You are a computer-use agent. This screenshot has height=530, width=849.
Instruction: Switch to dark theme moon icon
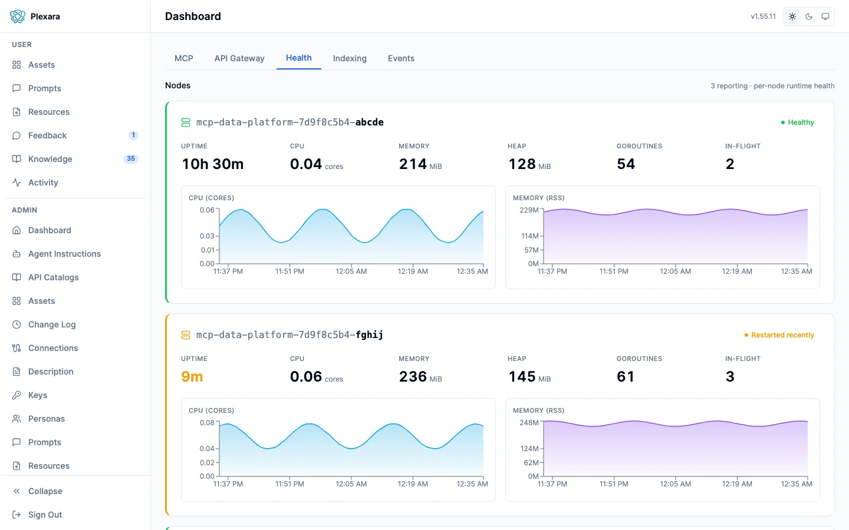pyautogui.click(x=809, y=16)
